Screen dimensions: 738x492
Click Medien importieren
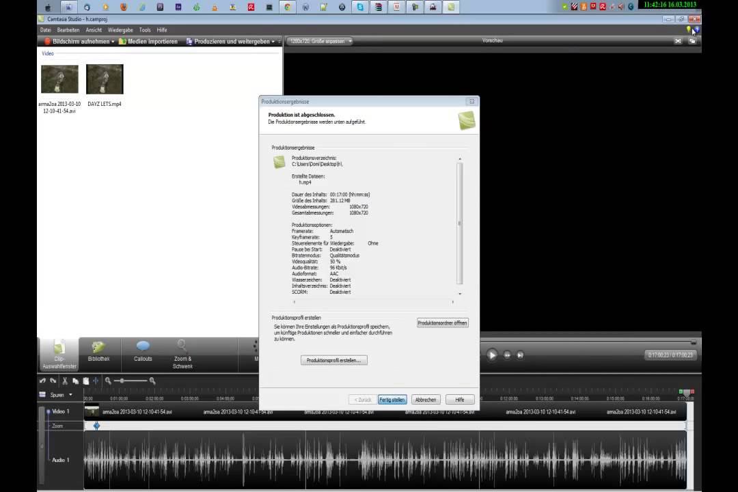point(148,42)
